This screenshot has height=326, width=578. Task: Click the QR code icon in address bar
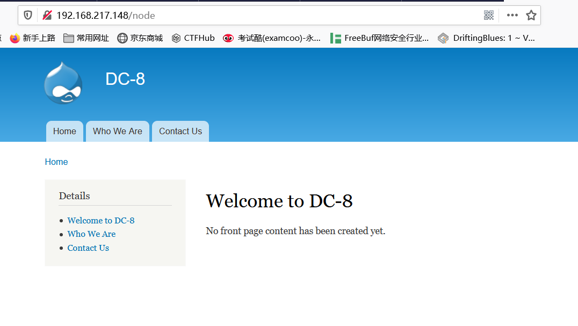(x=489, y=15)
